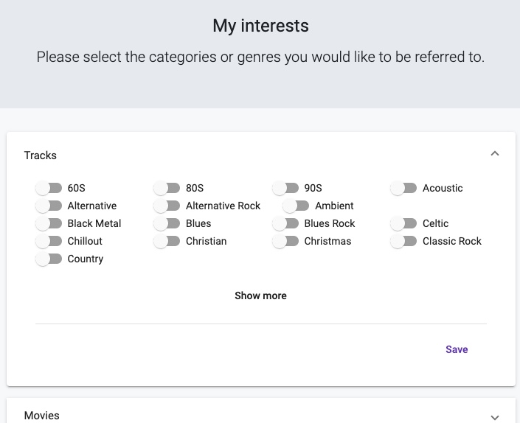520x423 pixels.
Task: Switch on the Alternative toggle
Action: (49, 206)
